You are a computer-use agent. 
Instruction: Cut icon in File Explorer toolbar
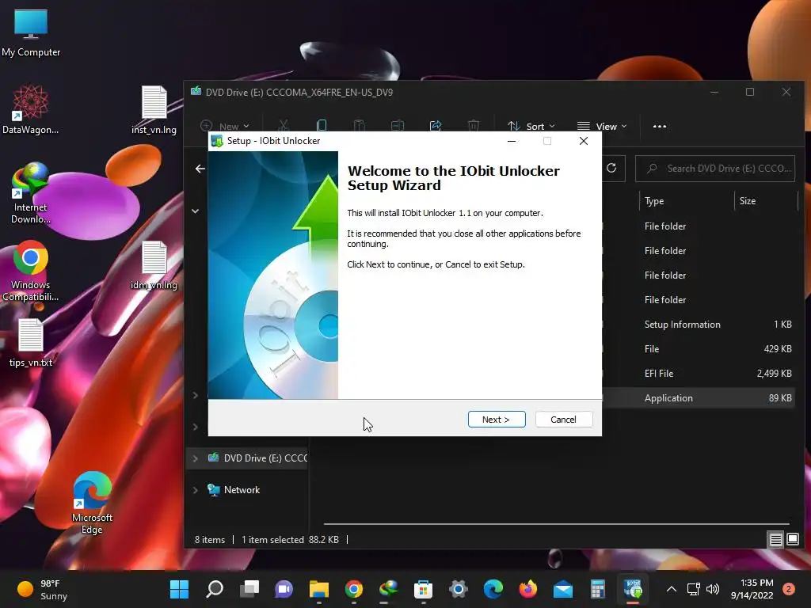pos(283,126)
